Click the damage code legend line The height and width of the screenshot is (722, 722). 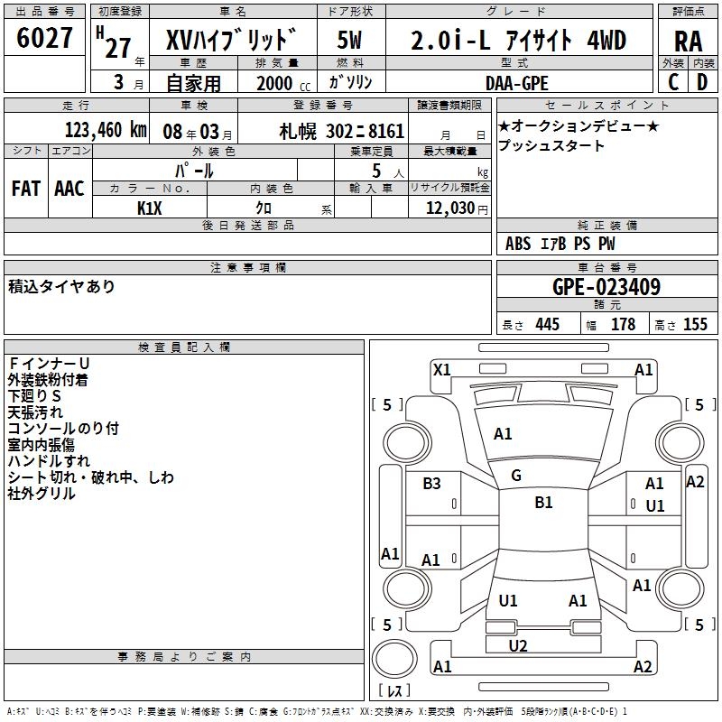(317, 711)
